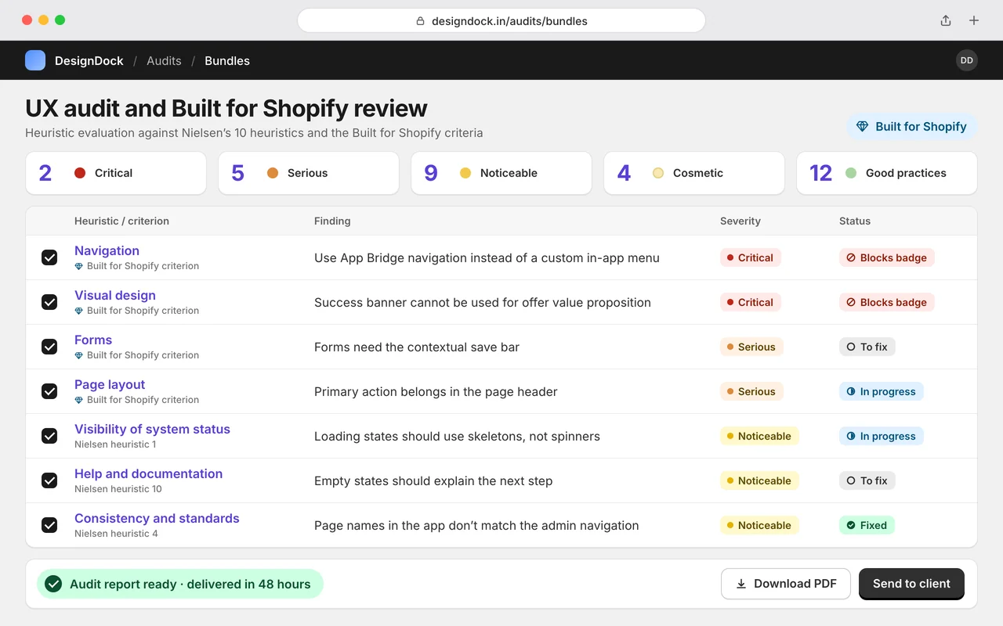Click the green checkmark in Audit report ready
Viewport: 1003px width, 626px height.
pyautogui.click(x=53, y=584)
